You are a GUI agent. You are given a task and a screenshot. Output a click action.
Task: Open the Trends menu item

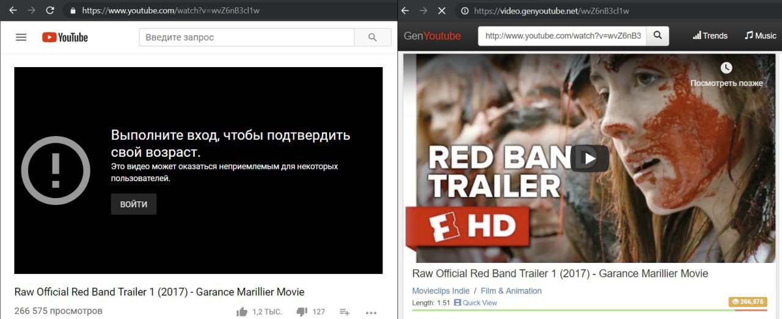[710, 36]
